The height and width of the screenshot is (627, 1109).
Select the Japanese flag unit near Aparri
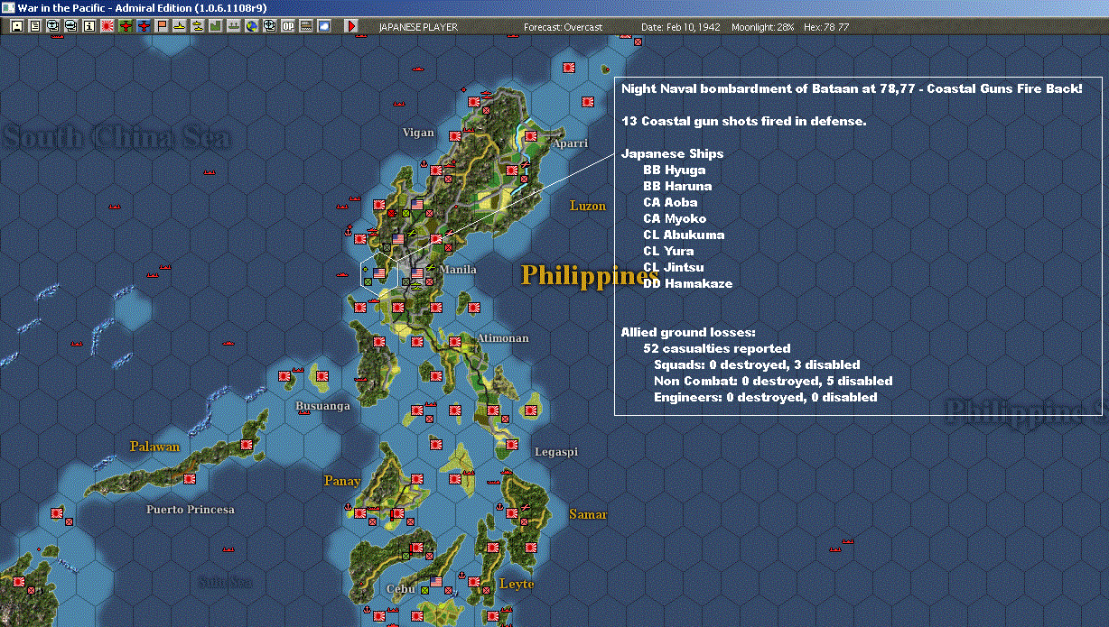[x=532, y=136]
